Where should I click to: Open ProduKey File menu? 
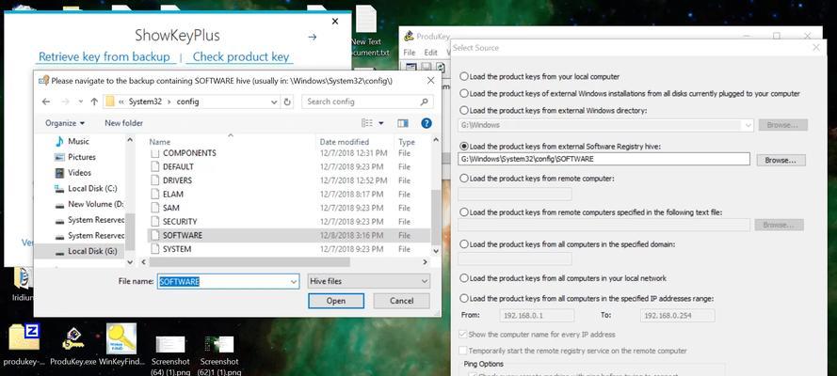(x=410, y=53)
